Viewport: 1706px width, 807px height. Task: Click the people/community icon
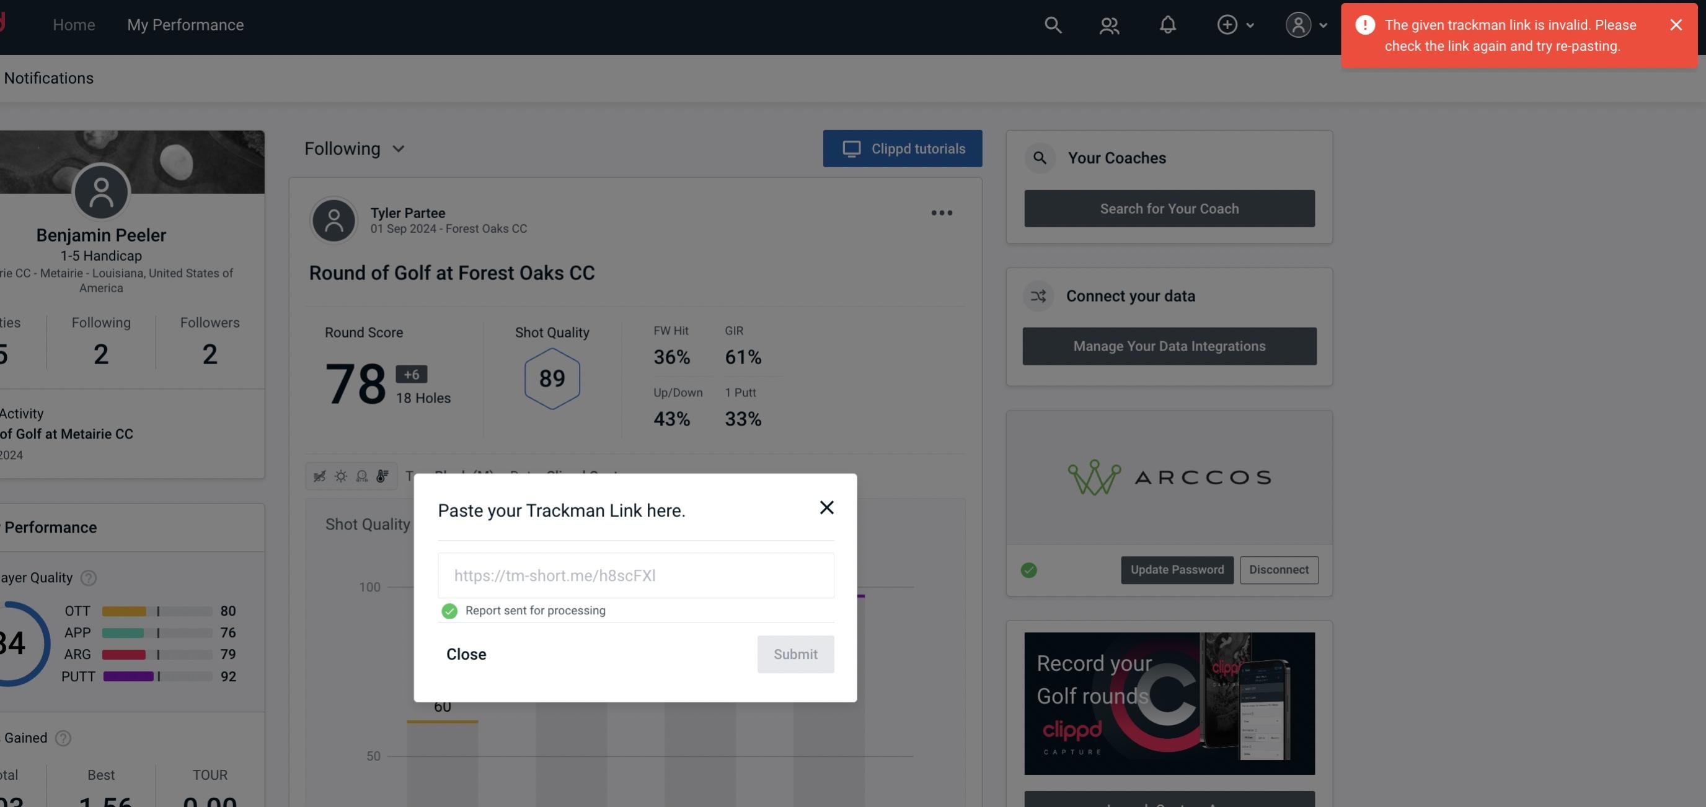[1108, 24]
